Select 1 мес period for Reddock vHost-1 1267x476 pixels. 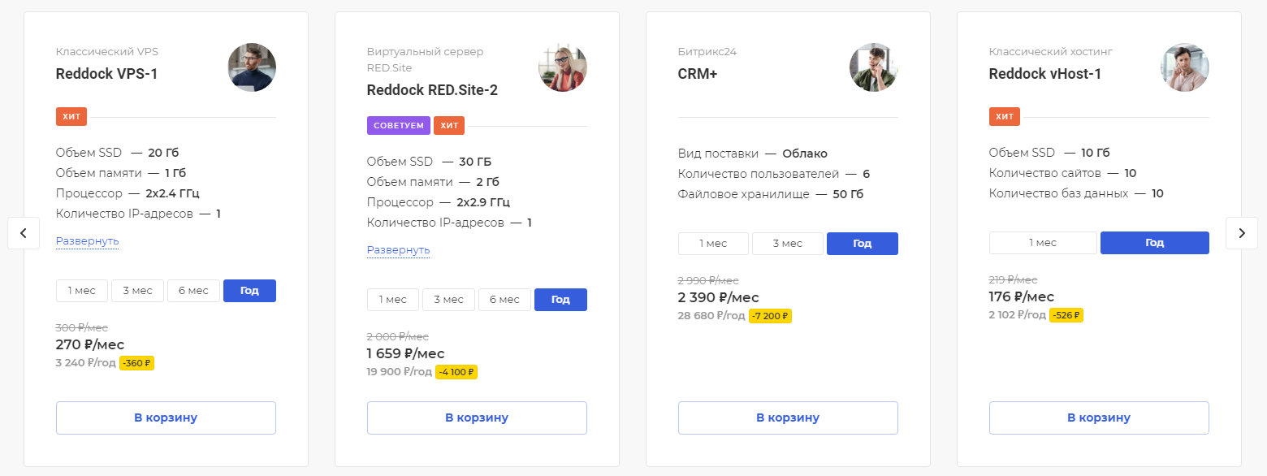(x=1043, y=243)
